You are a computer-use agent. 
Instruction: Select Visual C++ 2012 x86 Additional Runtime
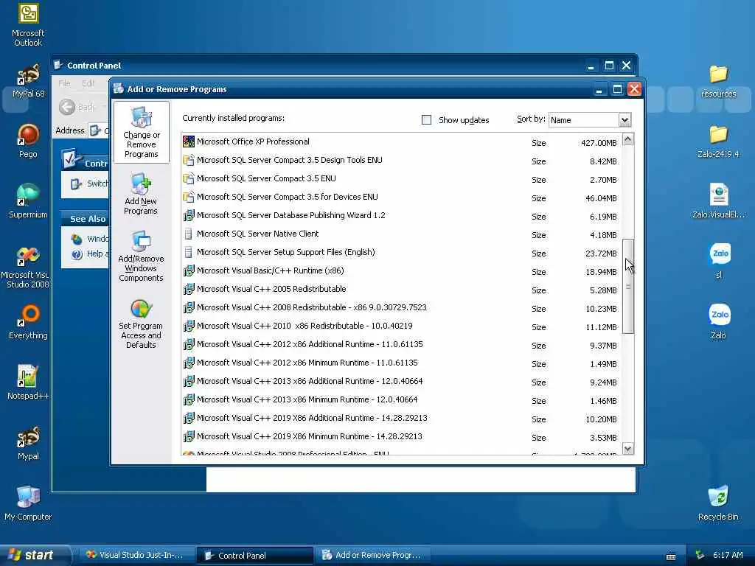[402, 345]
